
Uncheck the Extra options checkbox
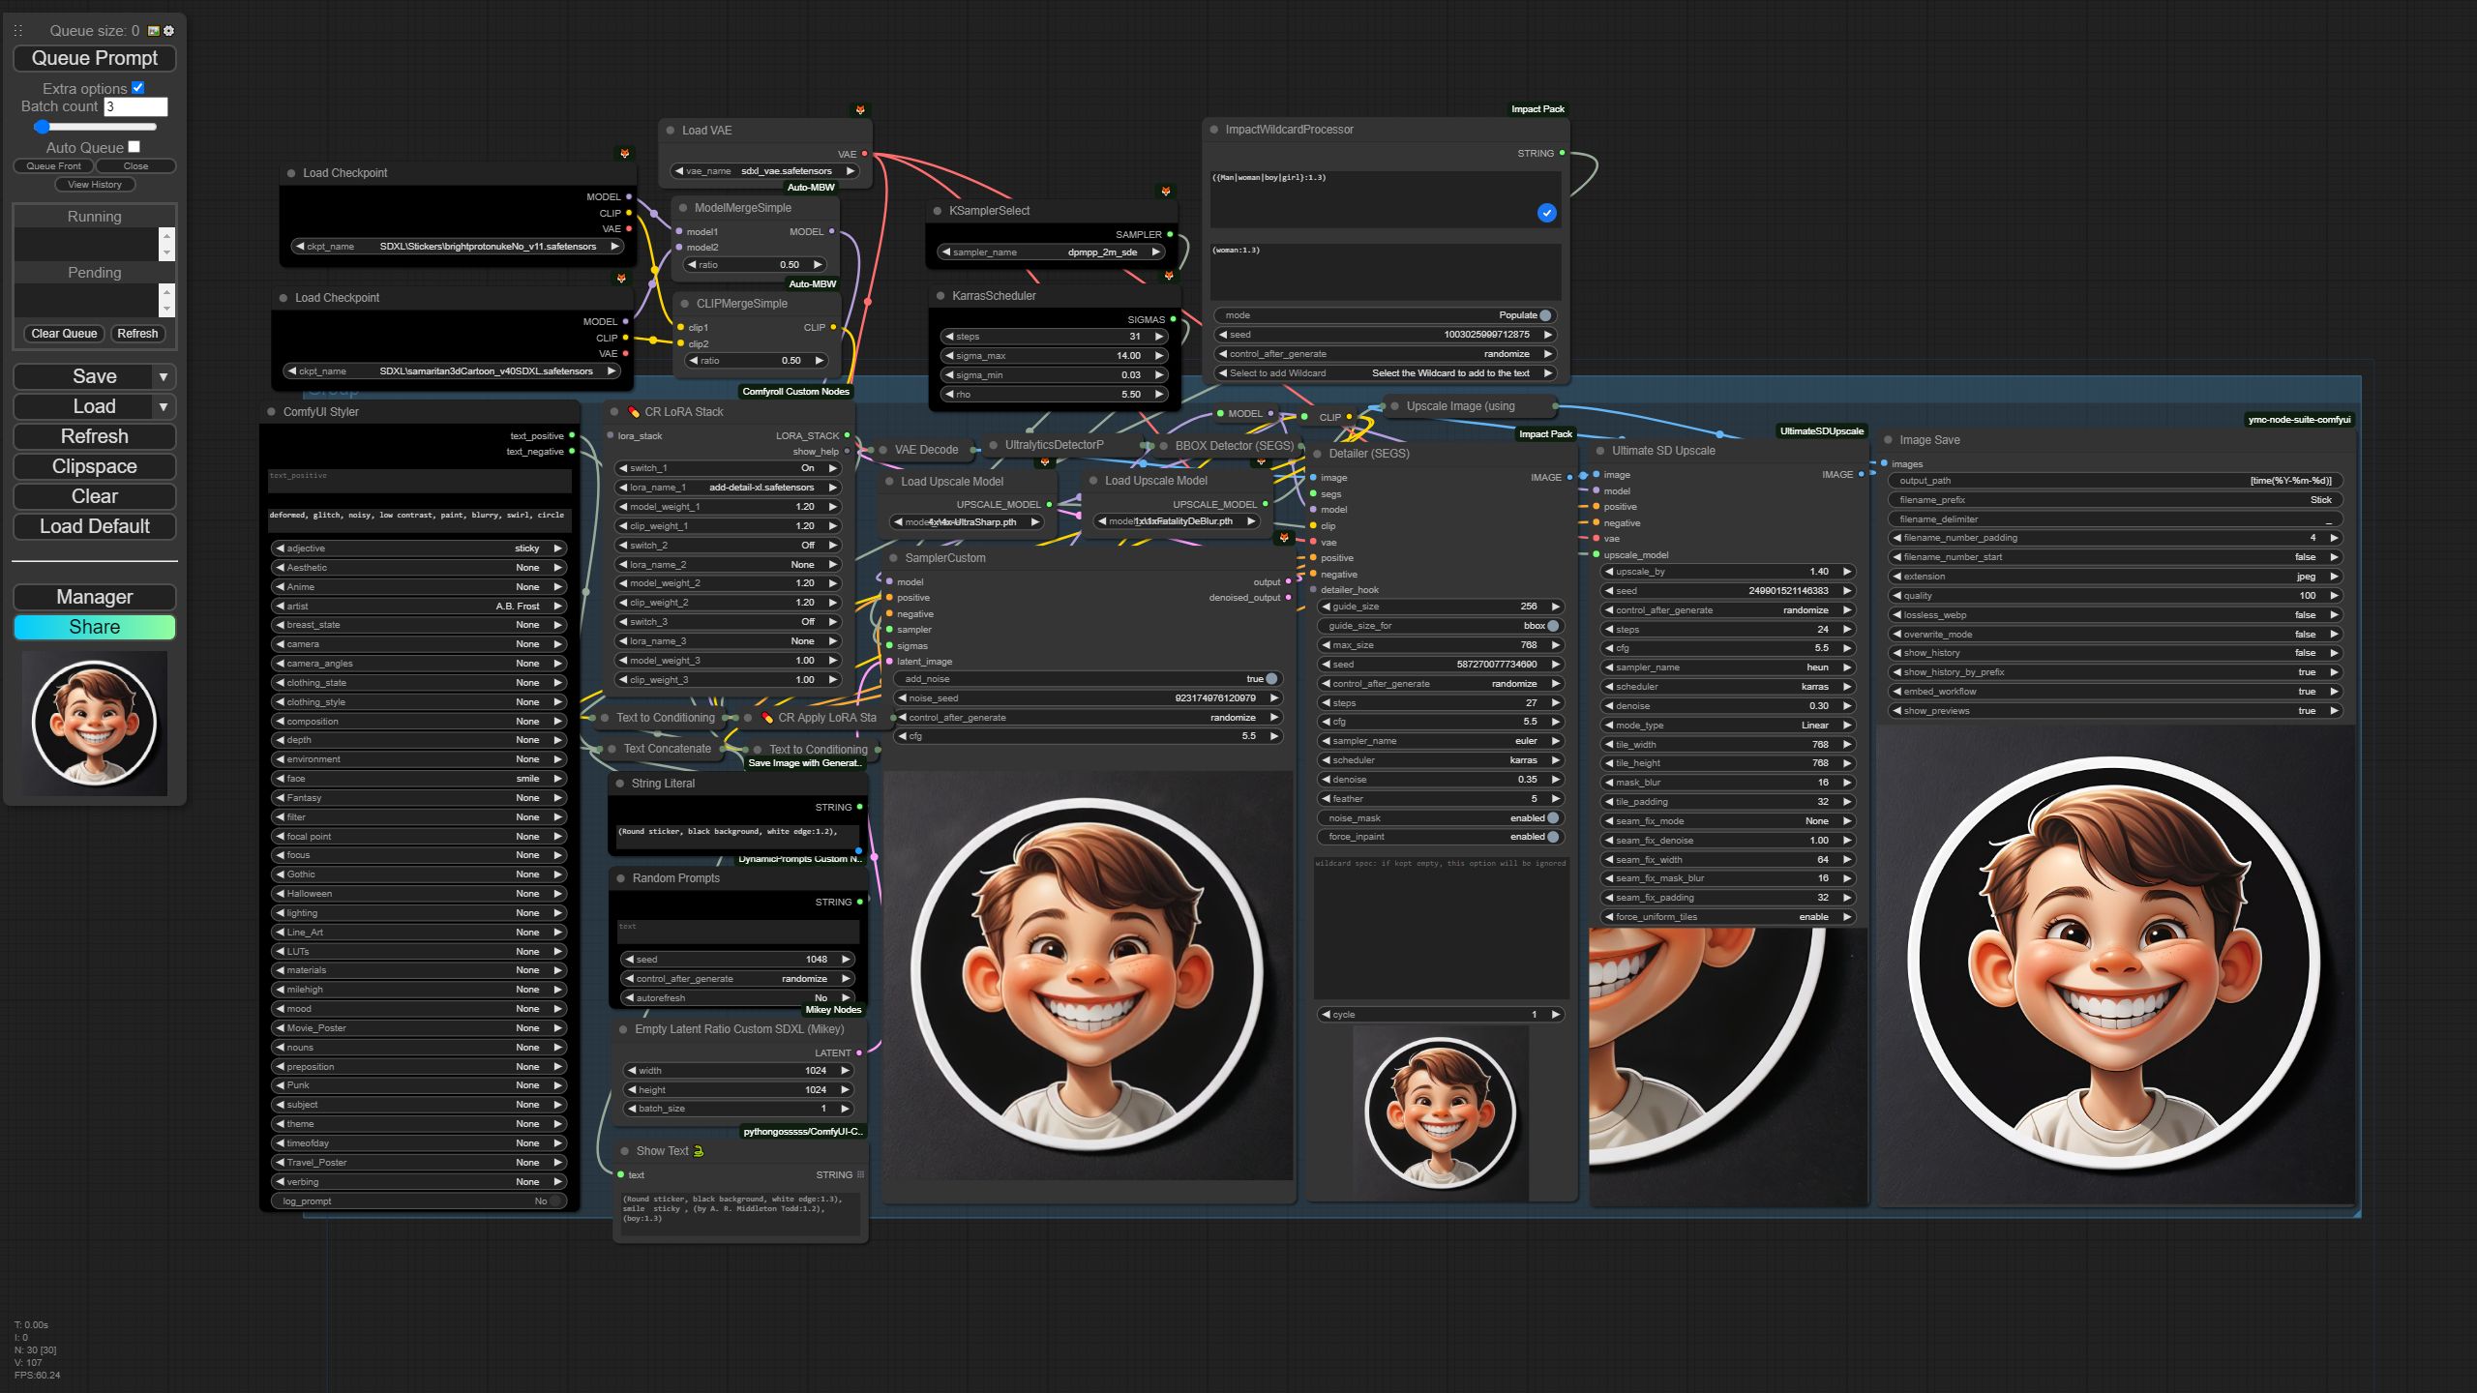(137, 88)
